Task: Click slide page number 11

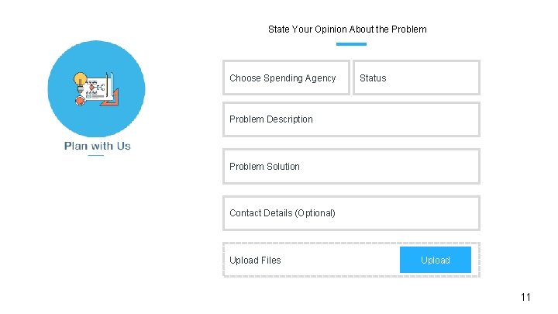Action: coord(525,297)
